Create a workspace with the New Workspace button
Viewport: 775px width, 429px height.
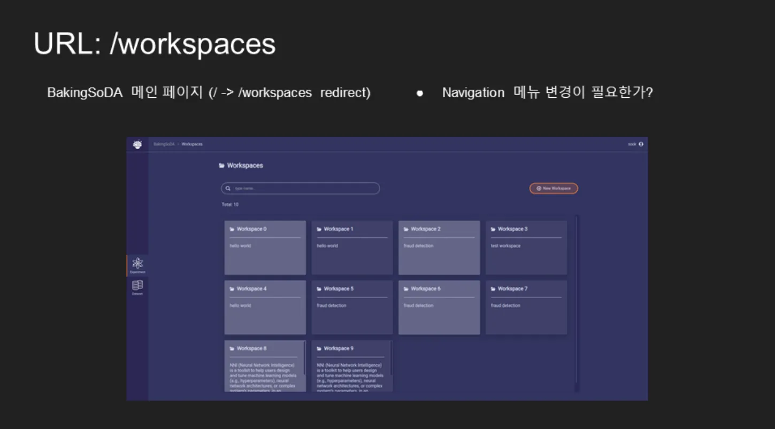click(554, 189)
